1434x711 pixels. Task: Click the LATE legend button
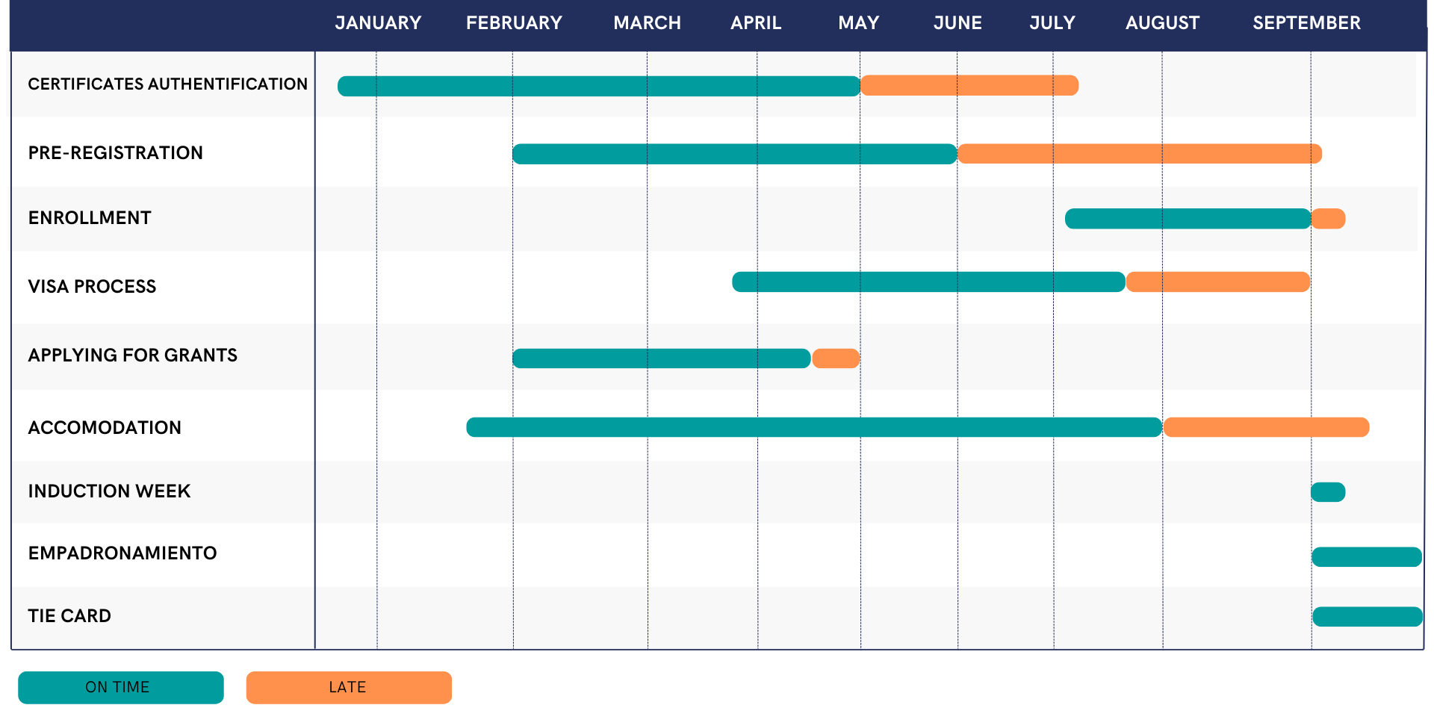348,687
